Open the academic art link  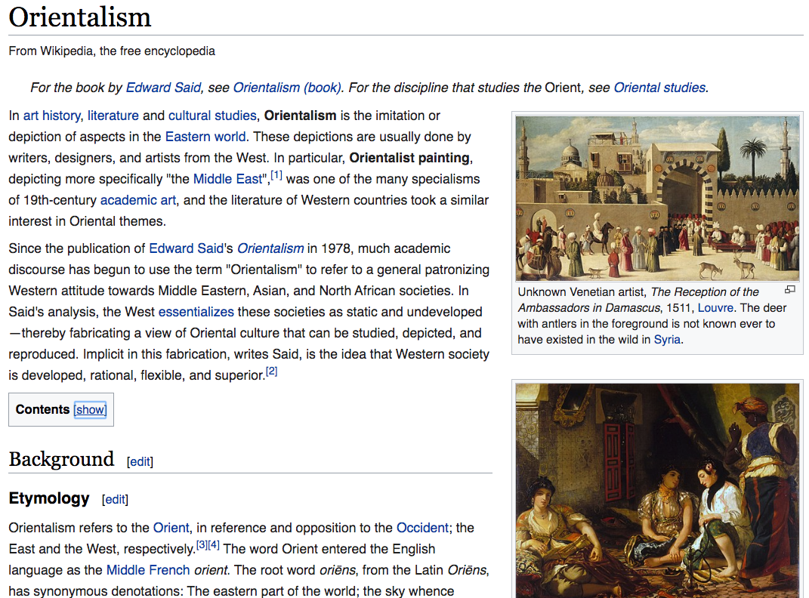138,200
